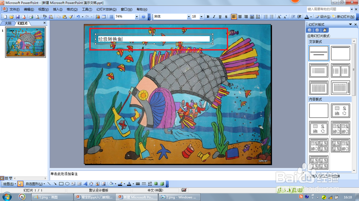Insert WordArt

point(85,184)
